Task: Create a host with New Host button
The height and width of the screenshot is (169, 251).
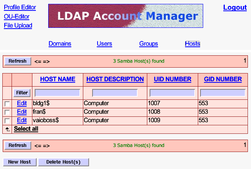Action: coord(20,162)
